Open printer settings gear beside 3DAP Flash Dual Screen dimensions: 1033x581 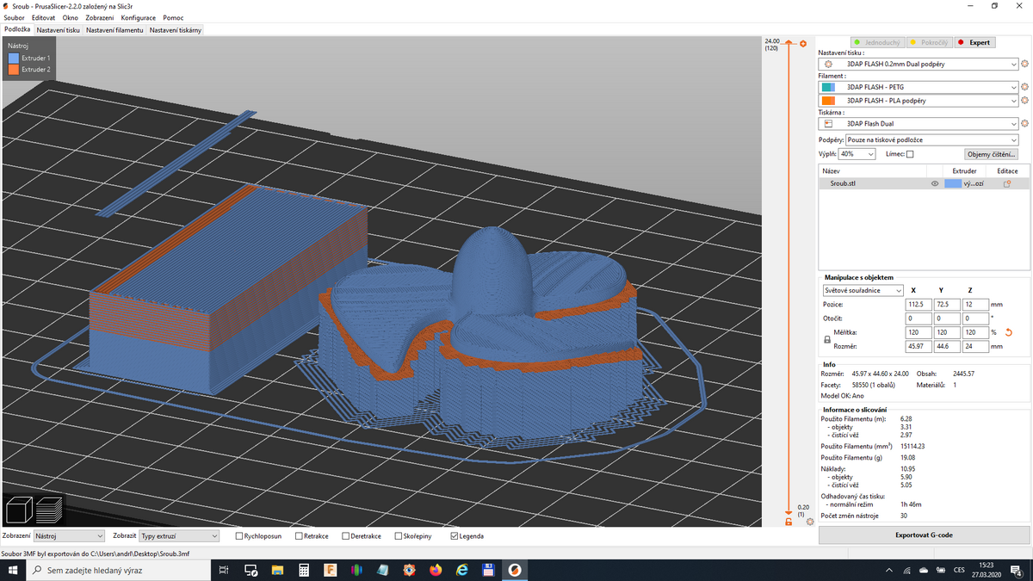click(1024, 124)
